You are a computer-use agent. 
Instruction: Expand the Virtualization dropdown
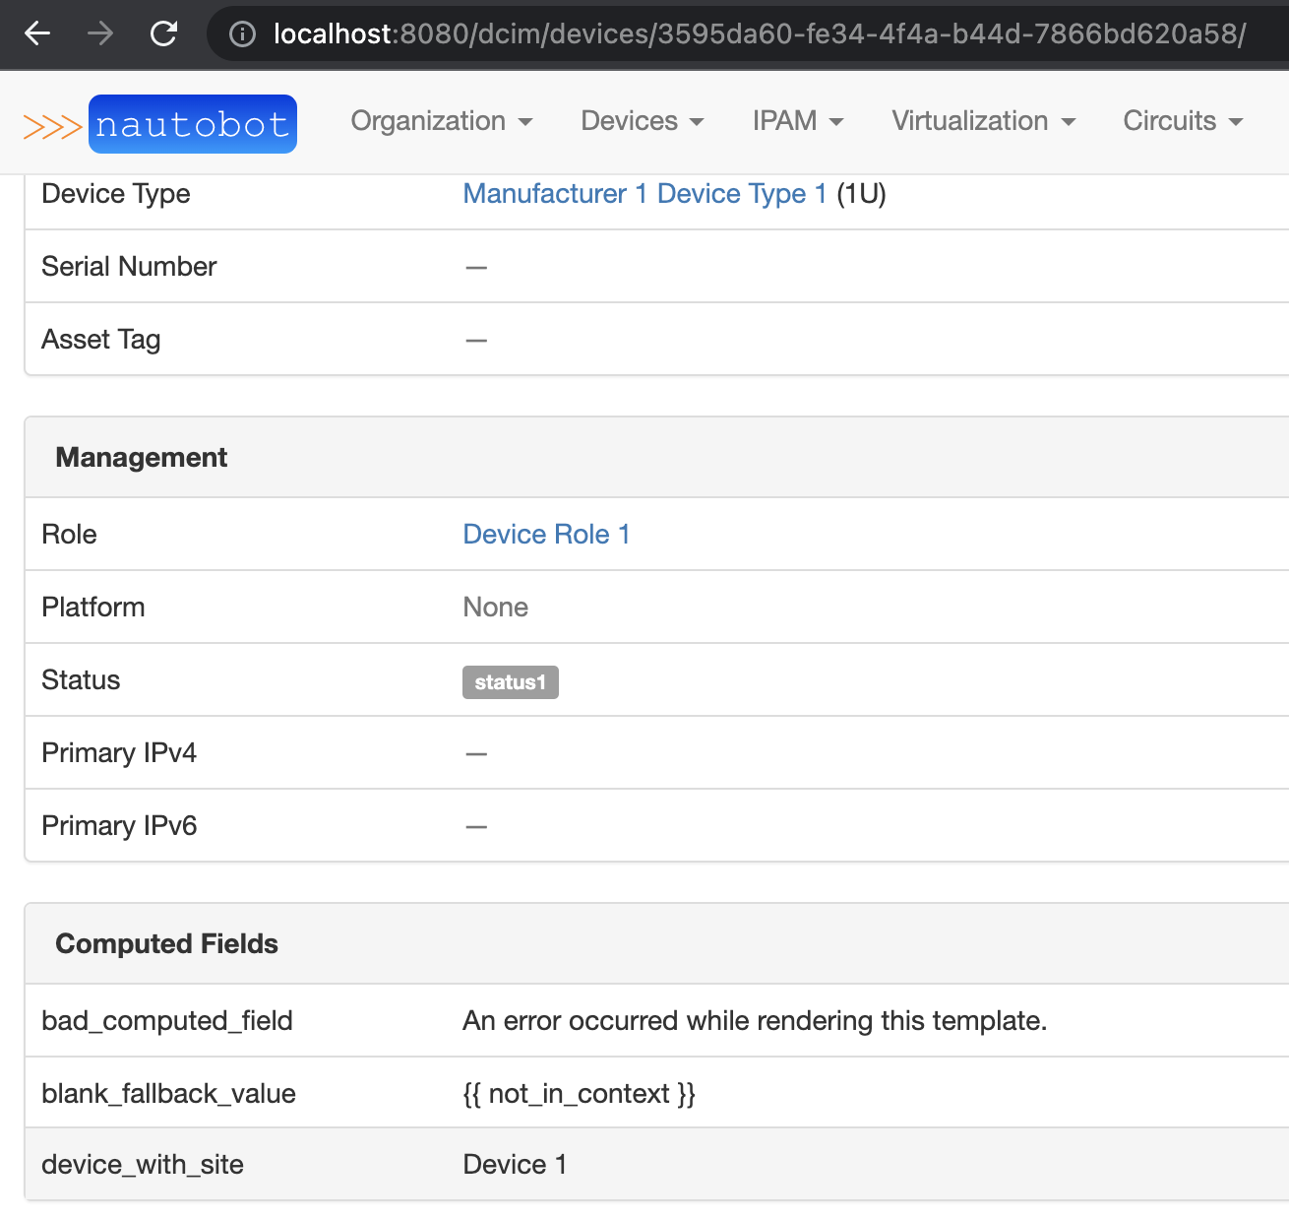[x=982, y=121]
